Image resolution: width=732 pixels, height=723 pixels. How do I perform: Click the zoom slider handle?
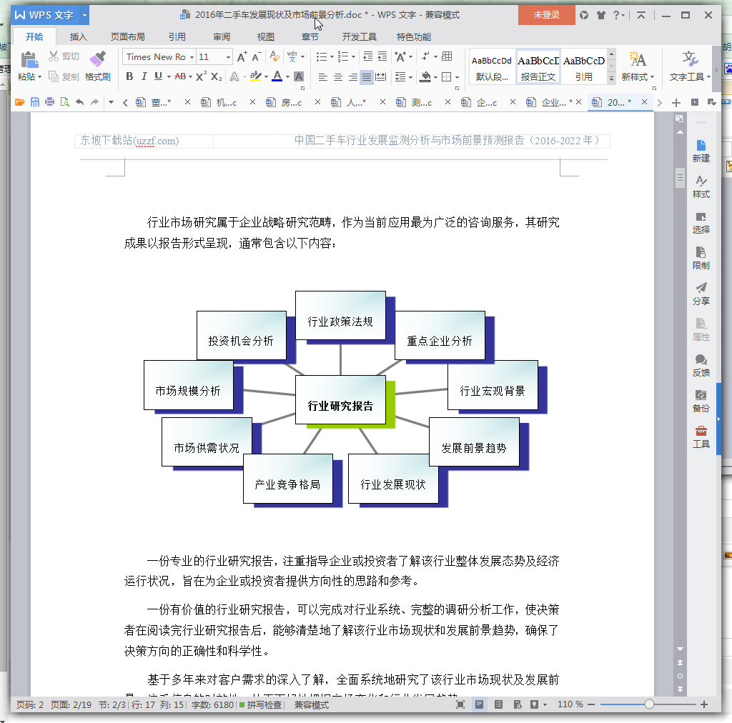649,704
